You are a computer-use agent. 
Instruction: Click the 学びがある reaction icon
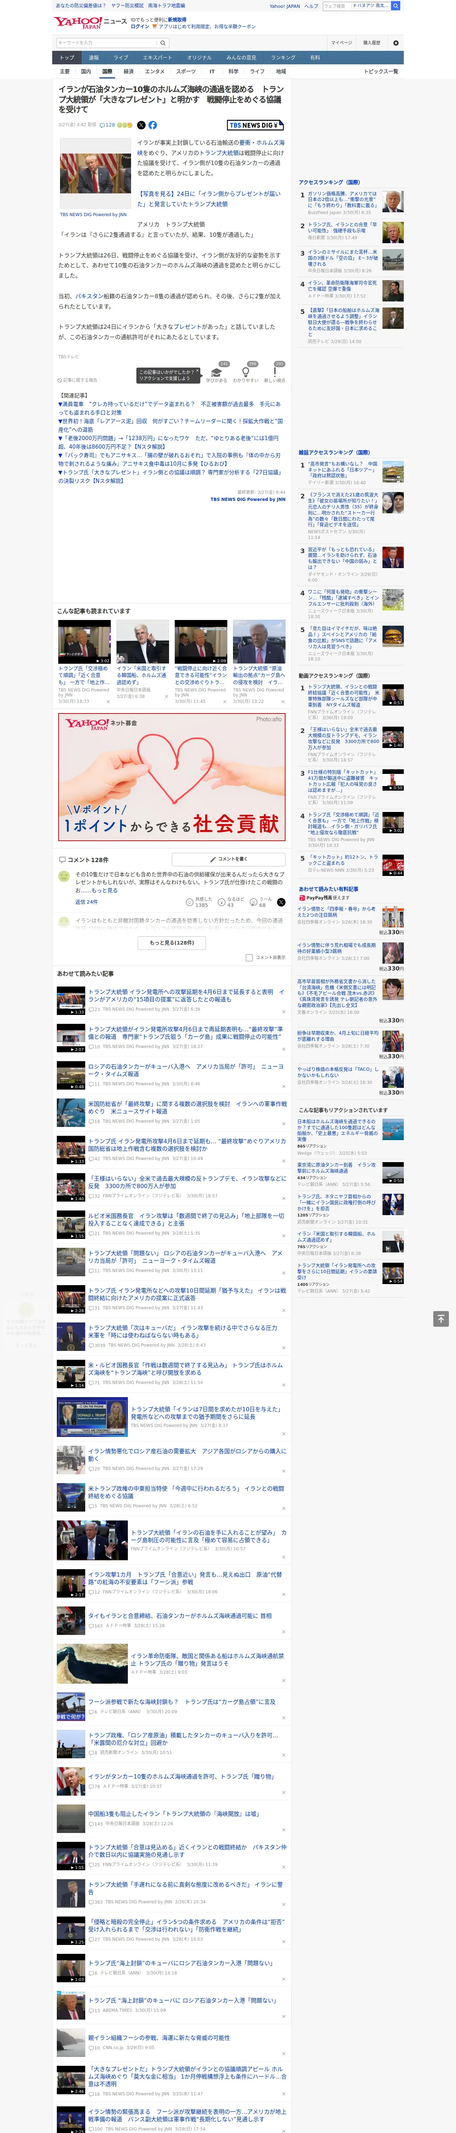[x=217, y=373]
